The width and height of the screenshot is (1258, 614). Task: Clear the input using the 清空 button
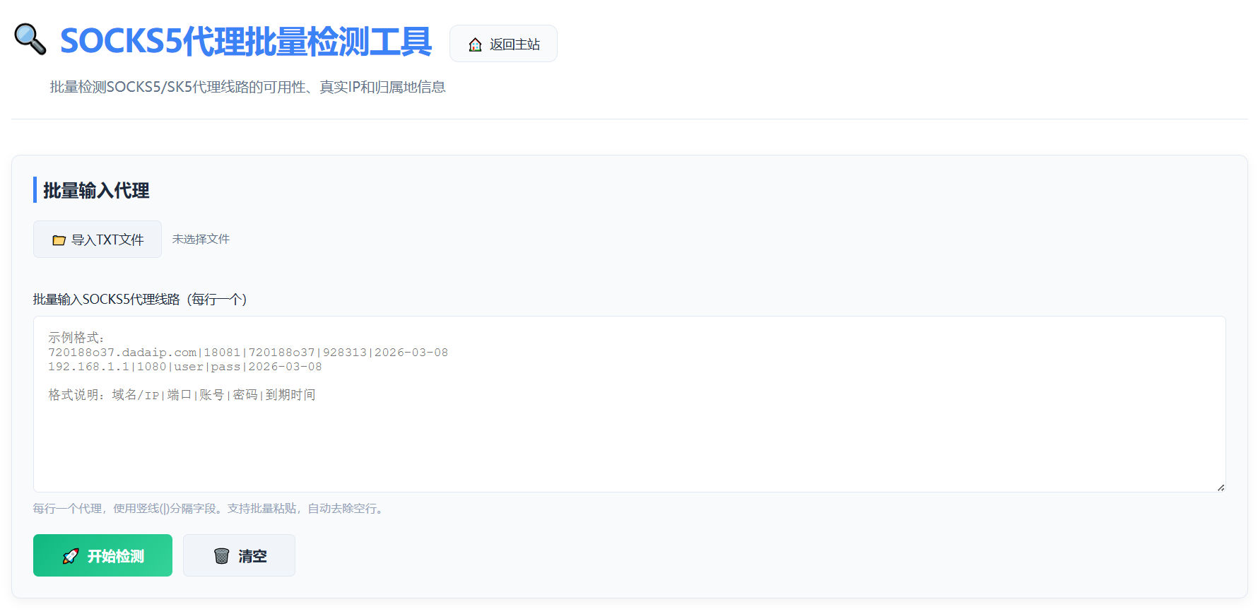(x=239, y=555)
